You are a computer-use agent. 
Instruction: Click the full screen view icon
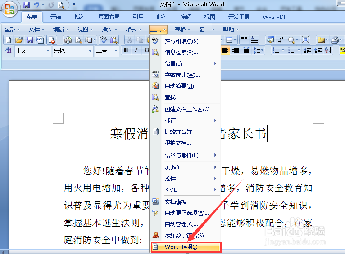[x=305, y=40]
